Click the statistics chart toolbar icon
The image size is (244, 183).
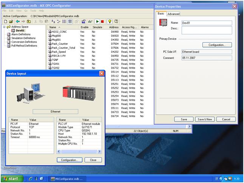point(83,22)
